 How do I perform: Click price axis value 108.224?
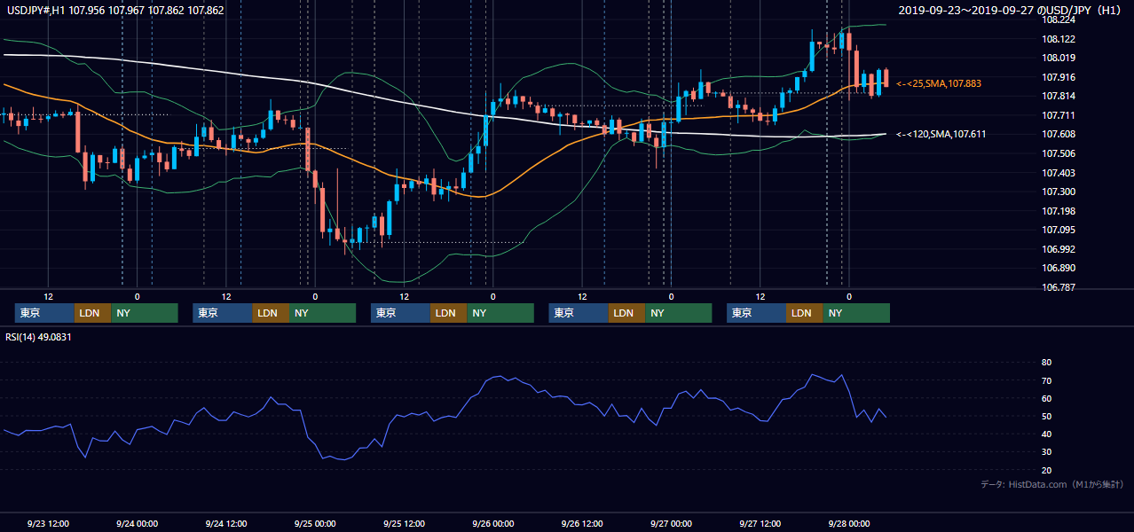[x=1059, y=20]
